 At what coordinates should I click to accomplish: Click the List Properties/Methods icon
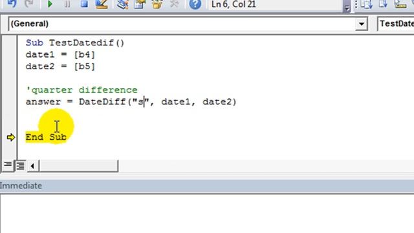pos(367,4)
